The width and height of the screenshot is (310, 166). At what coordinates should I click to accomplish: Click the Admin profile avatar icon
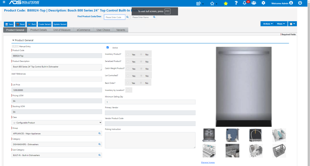(291, 3)
